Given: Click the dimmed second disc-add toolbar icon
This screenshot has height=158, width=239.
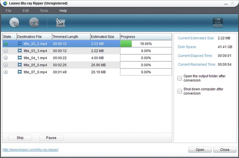Looking at the screenshot, I should coord(34,22).
